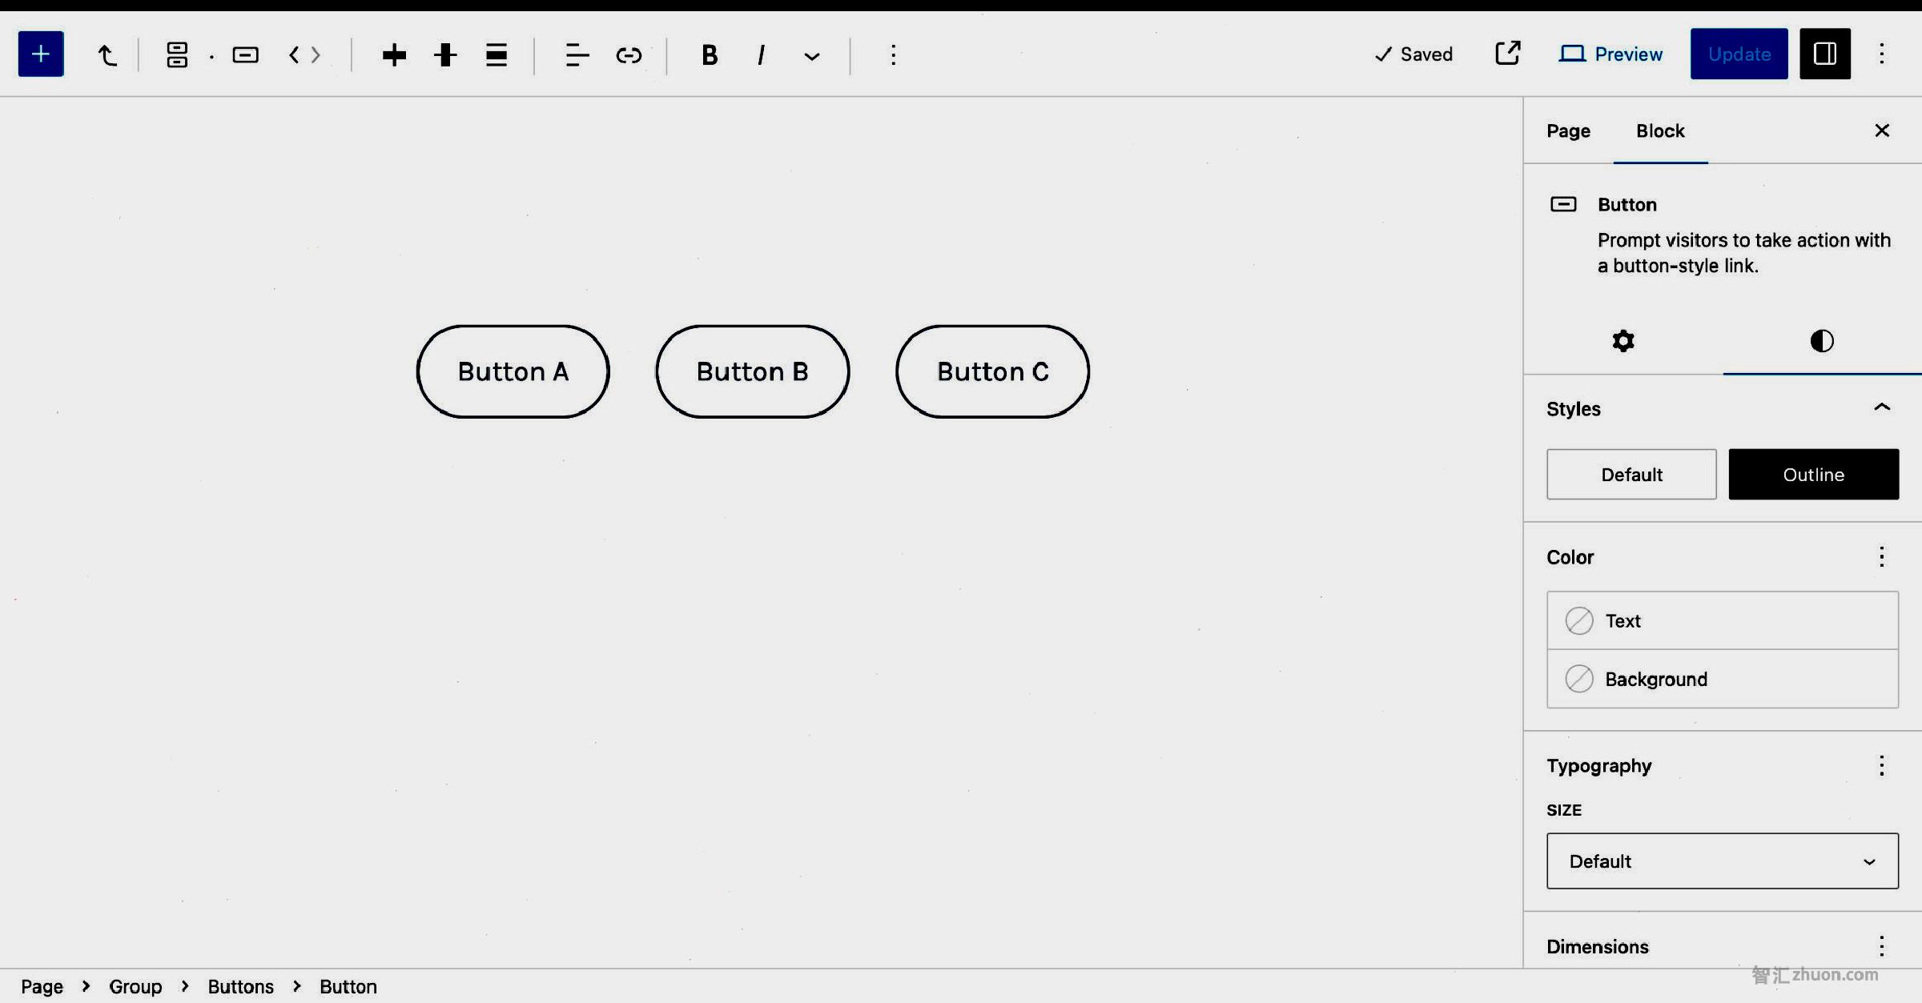Go to Page in breadcrumb
This screenshot has width=1922, height=1003.
(42, 987)
